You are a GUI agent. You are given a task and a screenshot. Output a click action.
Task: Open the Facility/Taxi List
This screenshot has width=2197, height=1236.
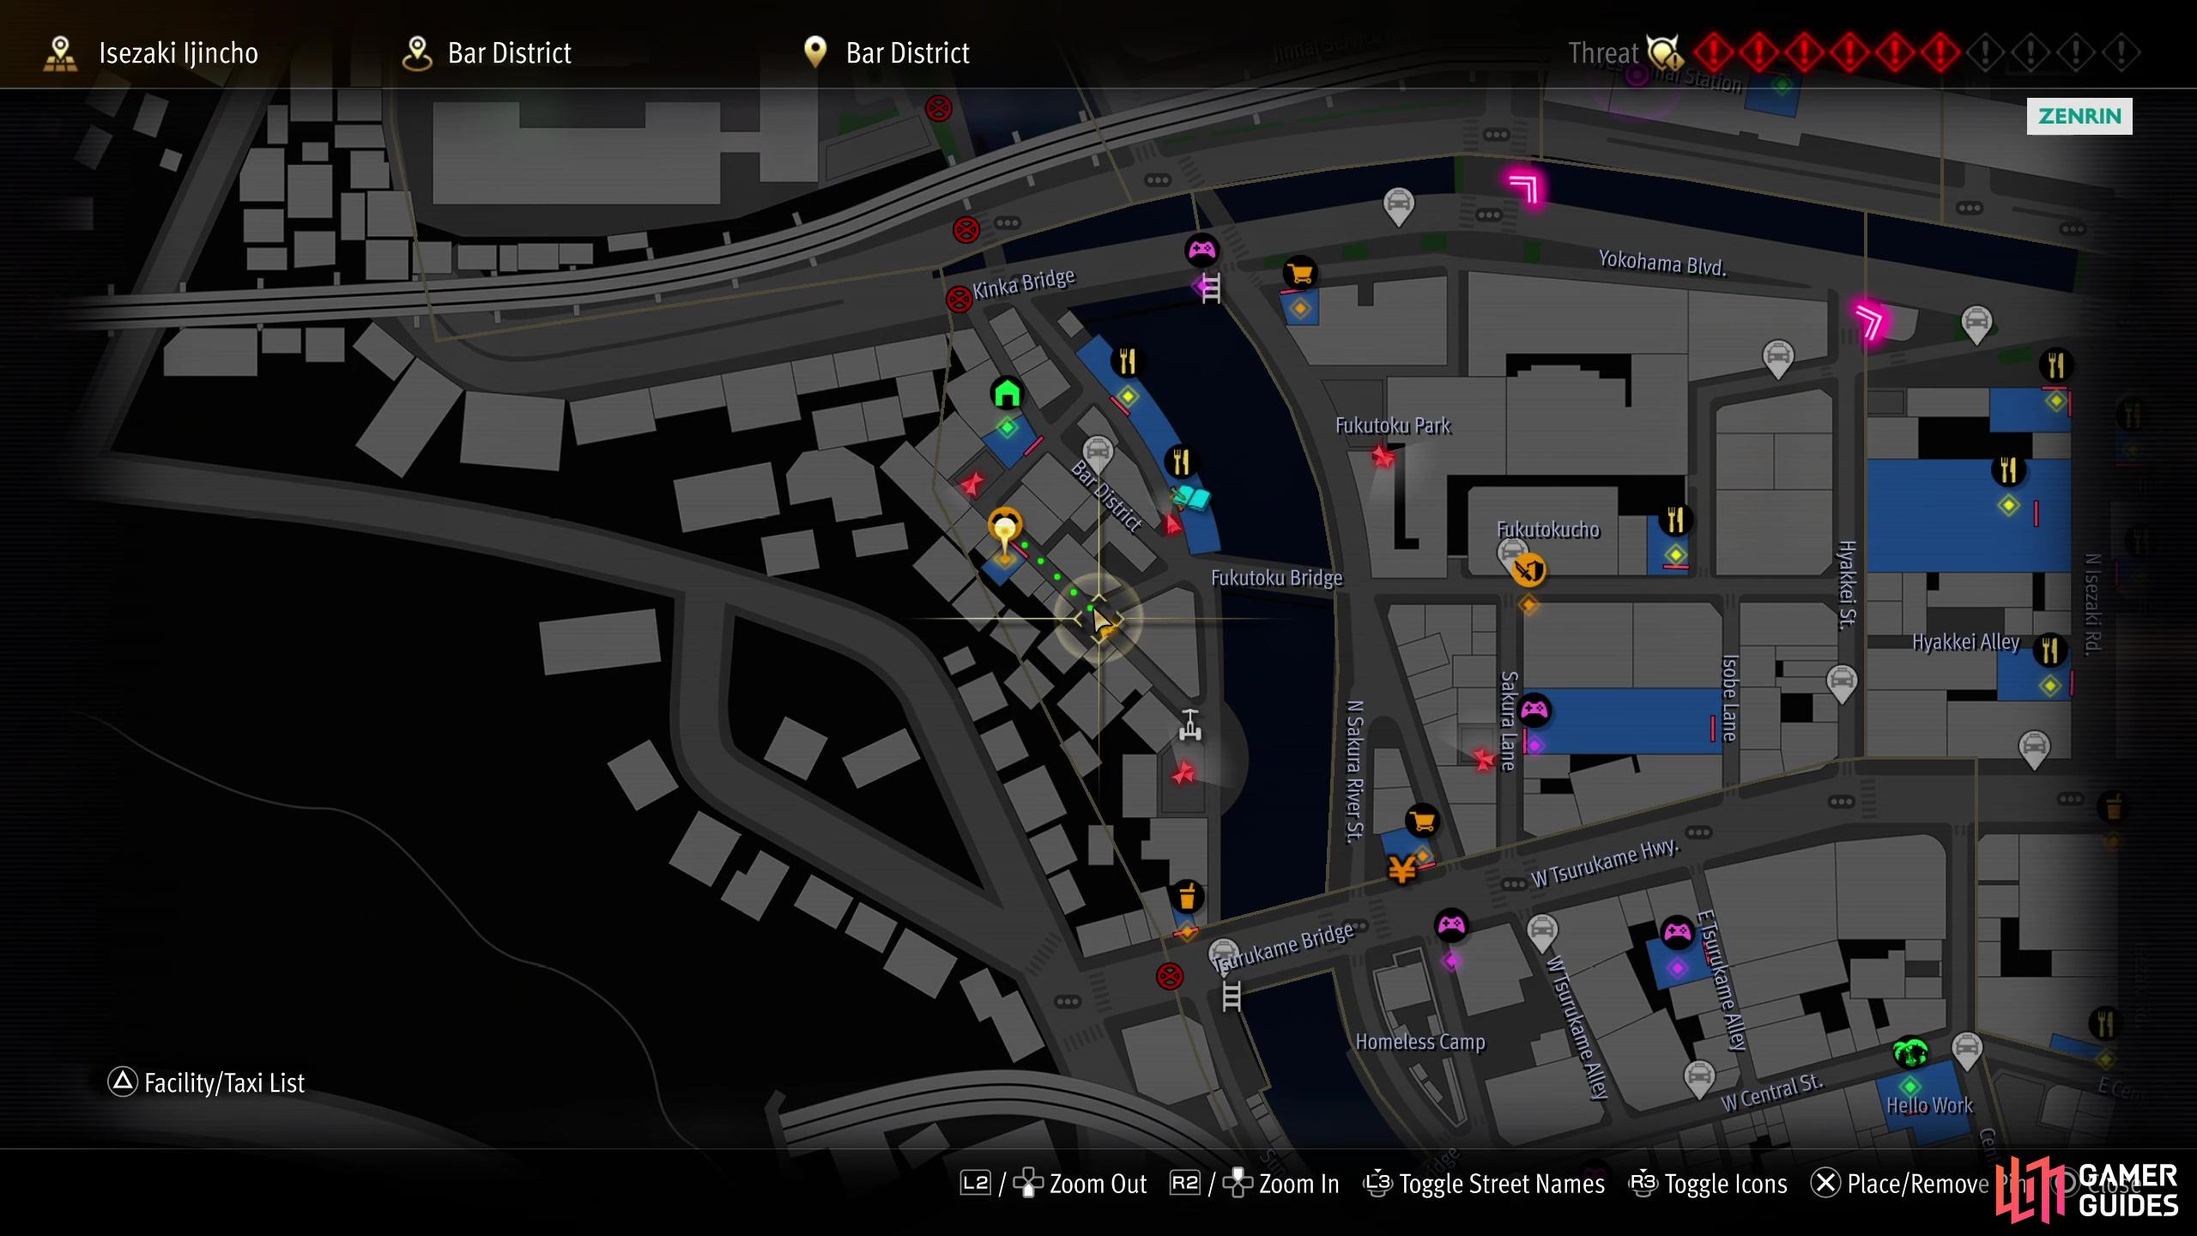(206, 1082)
